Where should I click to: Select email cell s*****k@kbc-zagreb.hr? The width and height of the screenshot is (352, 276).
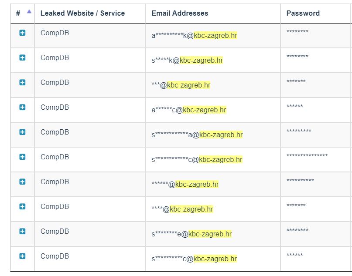[x=187, y=60]
